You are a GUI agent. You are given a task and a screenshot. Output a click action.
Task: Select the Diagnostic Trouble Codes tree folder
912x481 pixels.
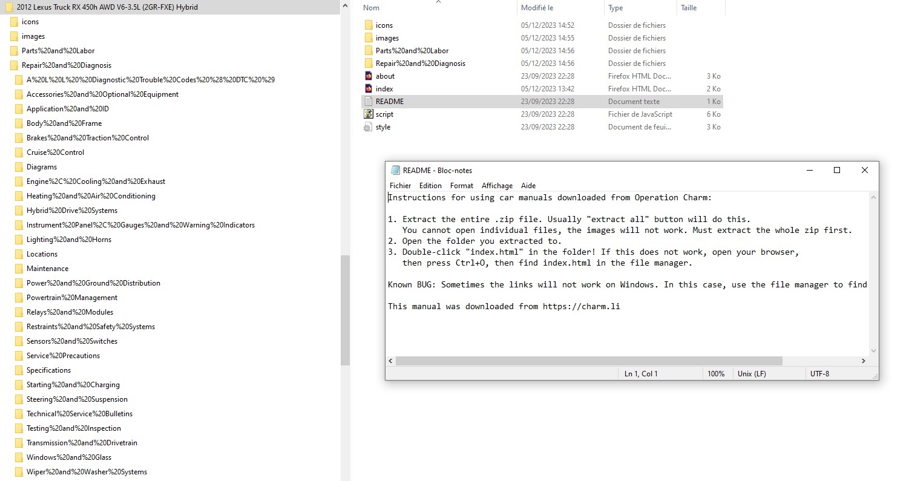click(x=151, y=80)
